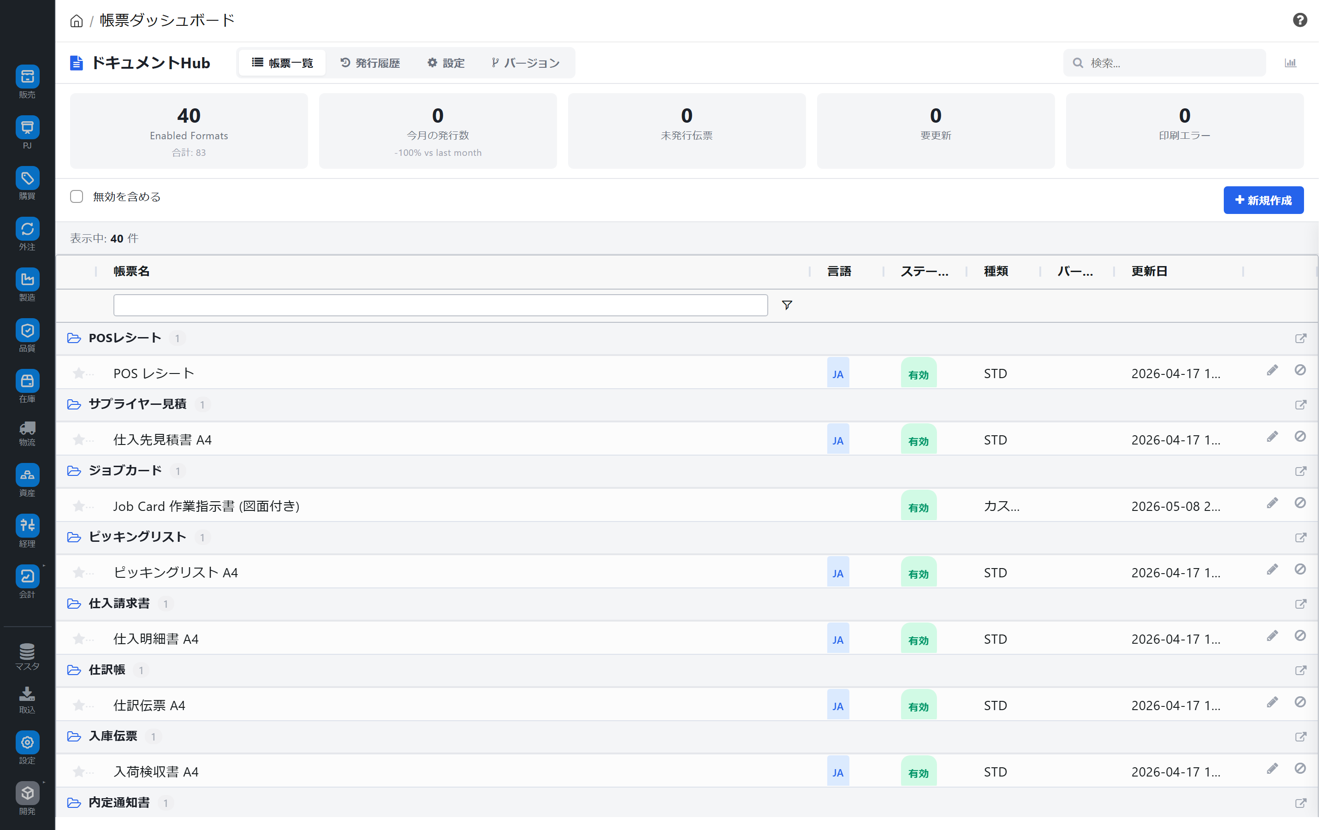The width and height of the screenshot is (1328, 830).
Task: Switch to the 帳票一覧 tab
Action: pyautogui.click(x=282, y=63)
